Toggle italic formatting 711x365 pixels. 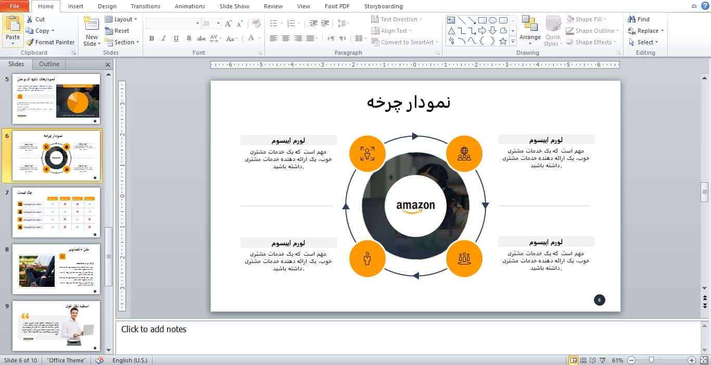(163, 38)
